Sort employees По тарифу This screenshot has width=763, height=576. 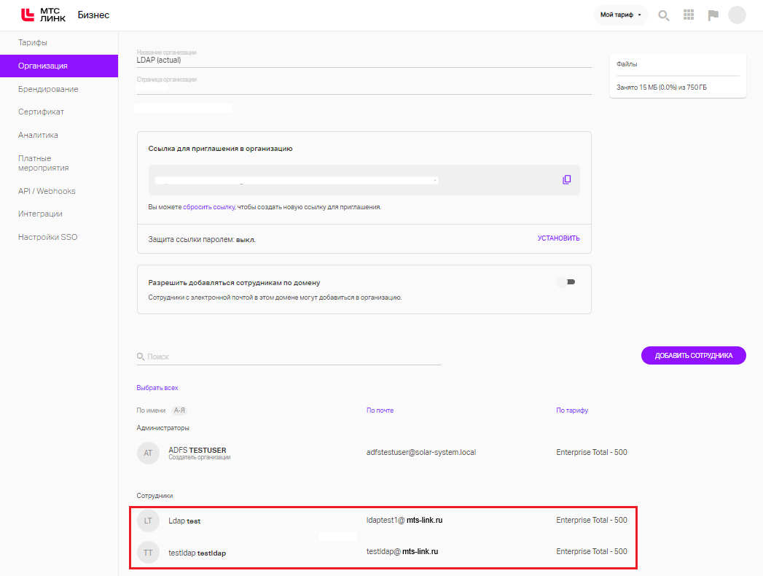(x=572, y=410)
